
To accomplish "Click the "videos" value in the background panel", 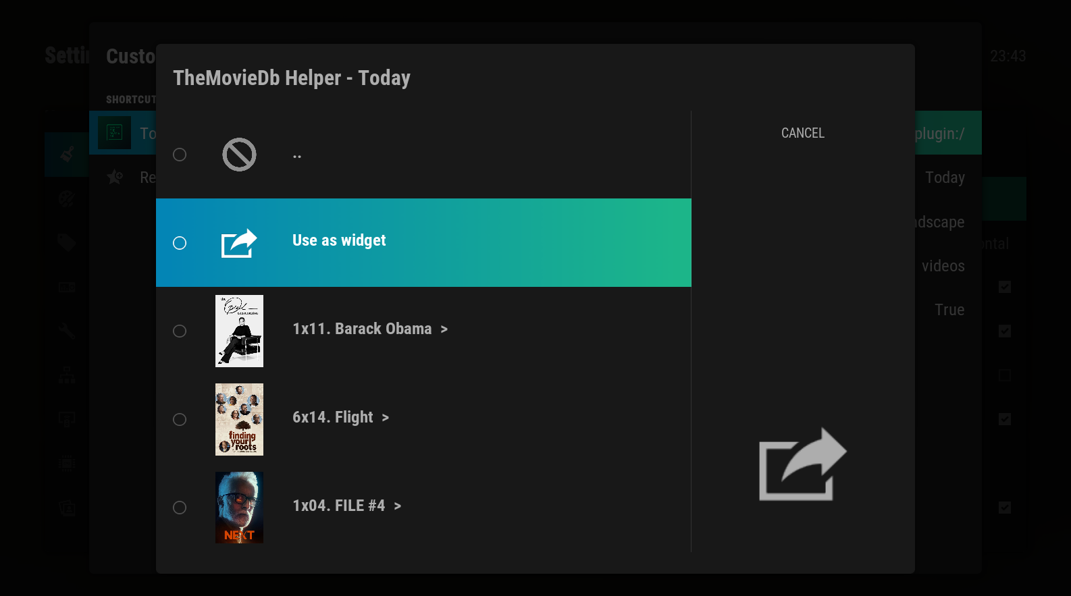I will click(943, 266).
